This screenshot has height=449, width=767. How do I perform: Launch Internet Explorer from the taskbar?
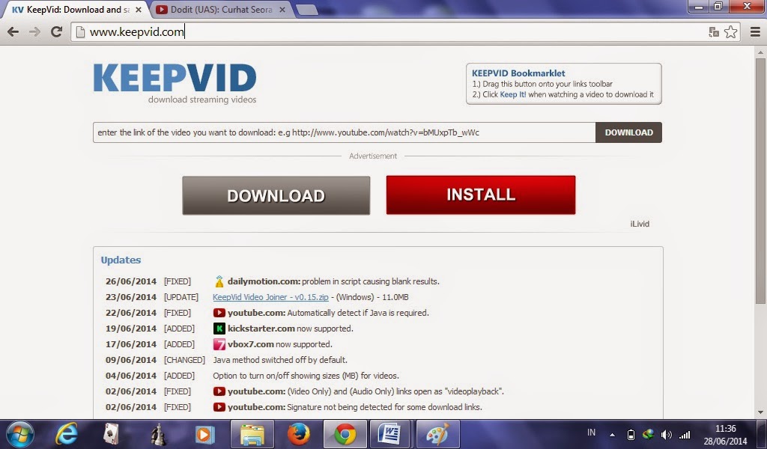(x=67, y=434)
